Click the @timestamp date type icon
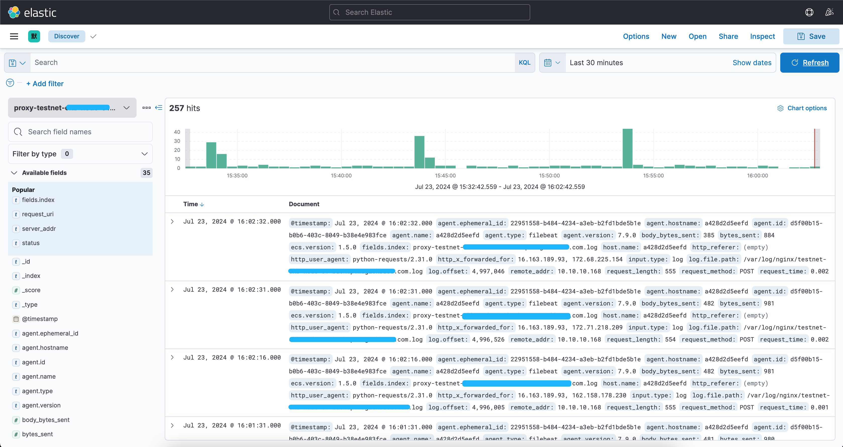The width and height of the screenshot is (843, 447). (16, 319)
